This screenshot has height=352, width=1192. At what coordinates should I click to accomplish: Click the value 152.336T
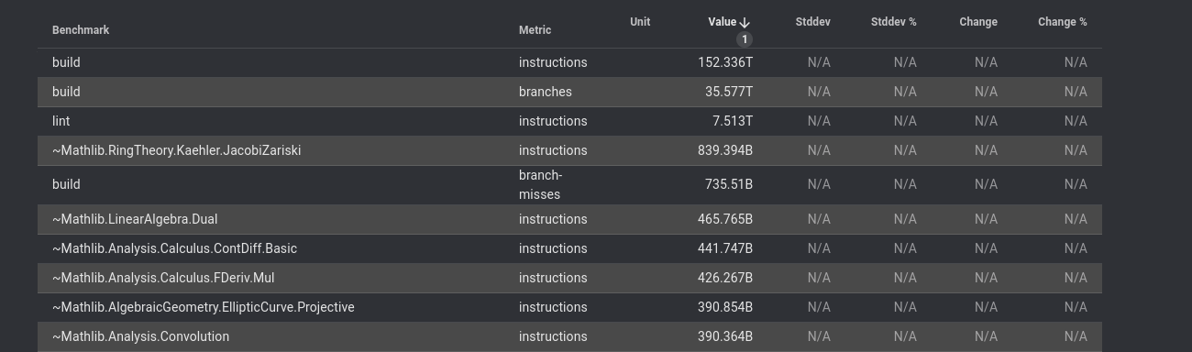[725, 62]
